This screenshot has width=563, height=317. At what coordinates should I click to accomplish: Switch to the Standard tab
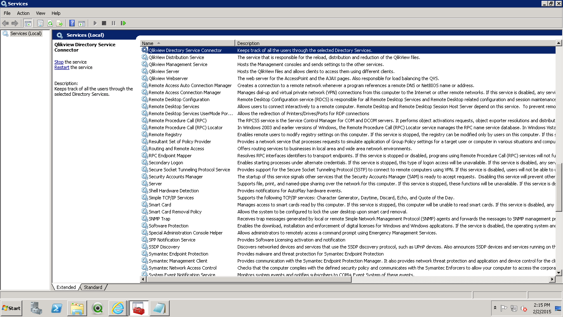tap(93, 287)
